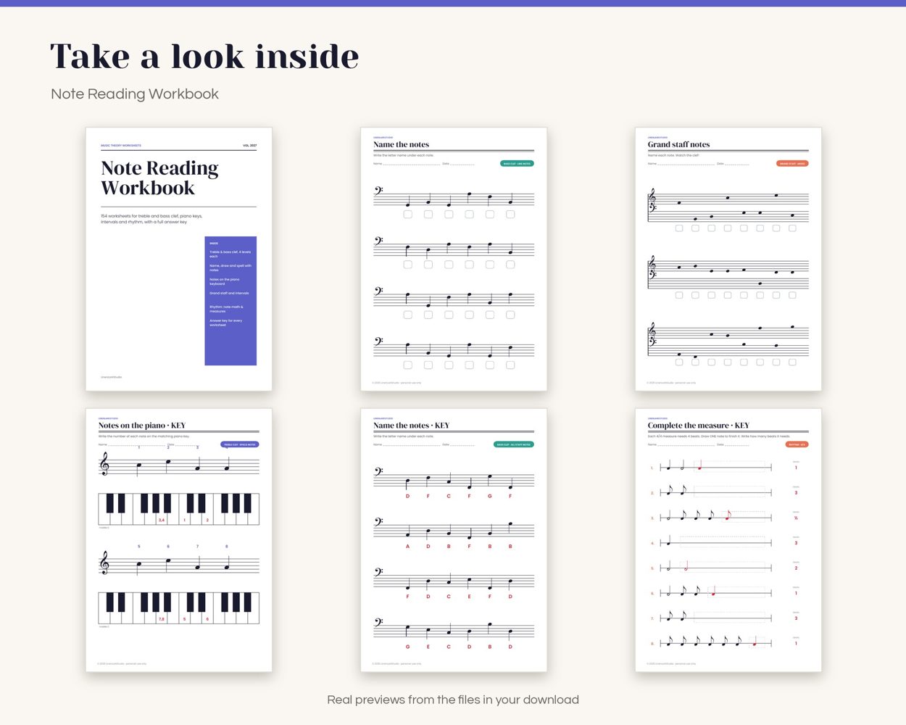Click the 'Notes on the piano · KEY' title text
The image size is (906, 725).
[x=142, y=426]
